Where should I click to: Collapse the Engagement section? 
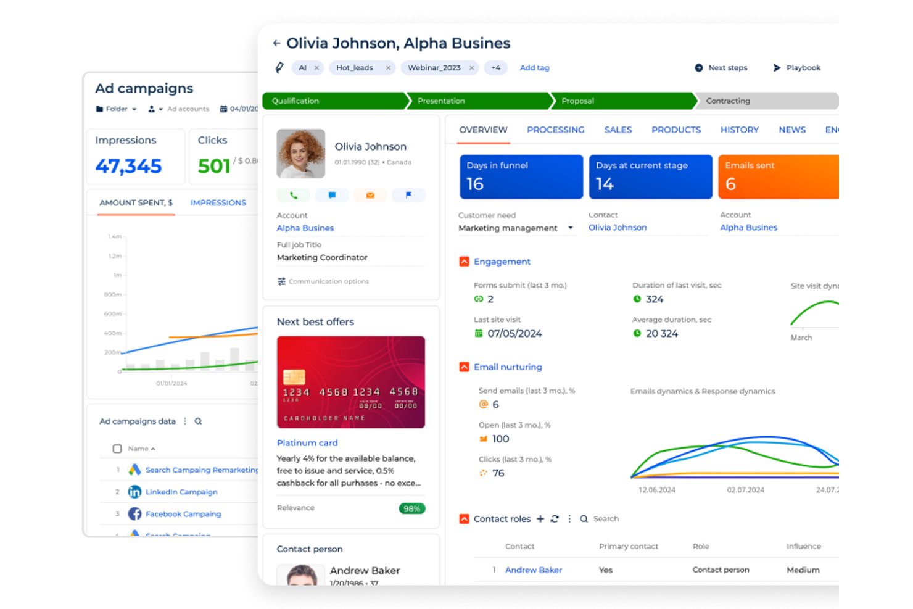tap(465, 262)
